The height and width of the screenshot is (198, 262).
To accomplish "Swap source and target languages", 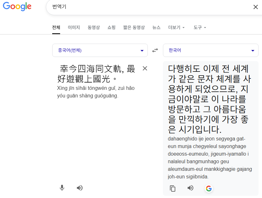I will point(155,50).
